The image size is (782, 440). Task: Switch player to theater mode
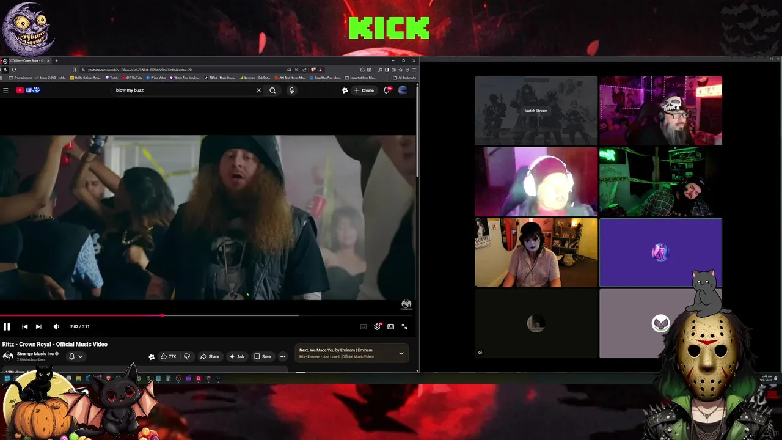point(390,327)
